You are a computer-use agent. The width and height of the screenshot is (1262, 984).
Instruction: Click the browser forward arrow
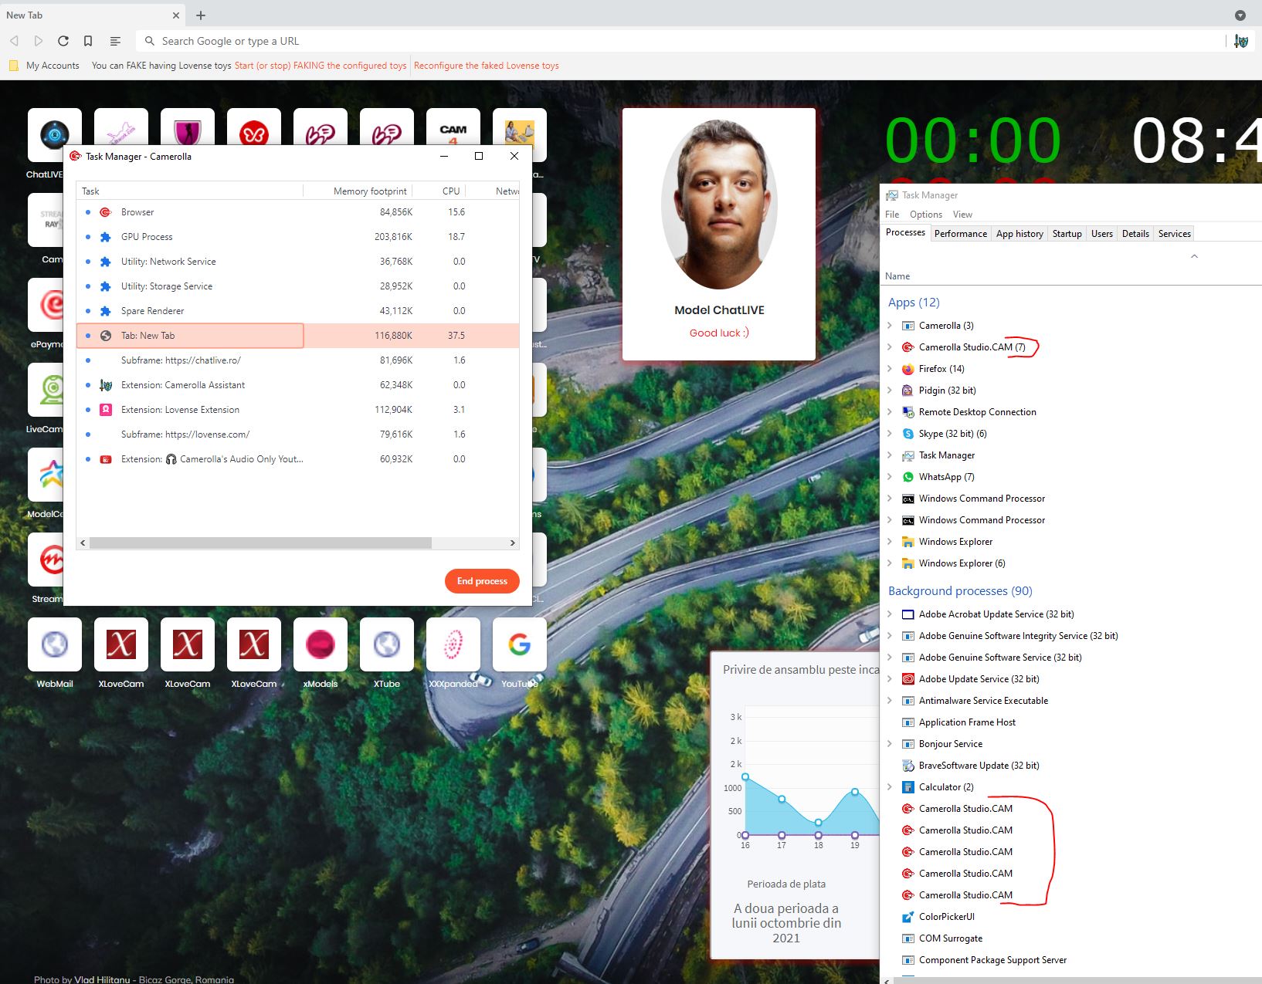click(39, 41)
